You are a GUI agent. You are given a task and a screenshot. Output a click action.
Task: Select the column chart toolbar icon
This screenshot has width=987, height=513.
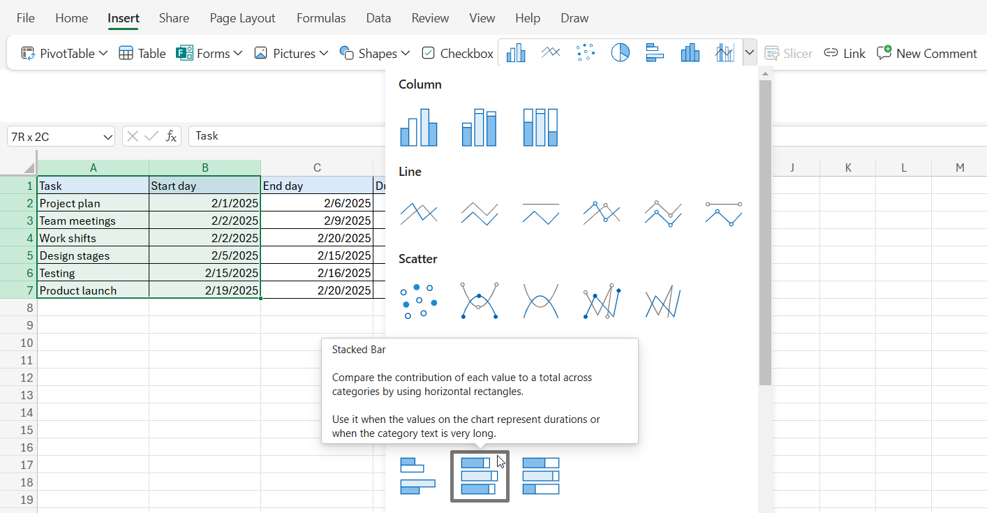point(516,52)
